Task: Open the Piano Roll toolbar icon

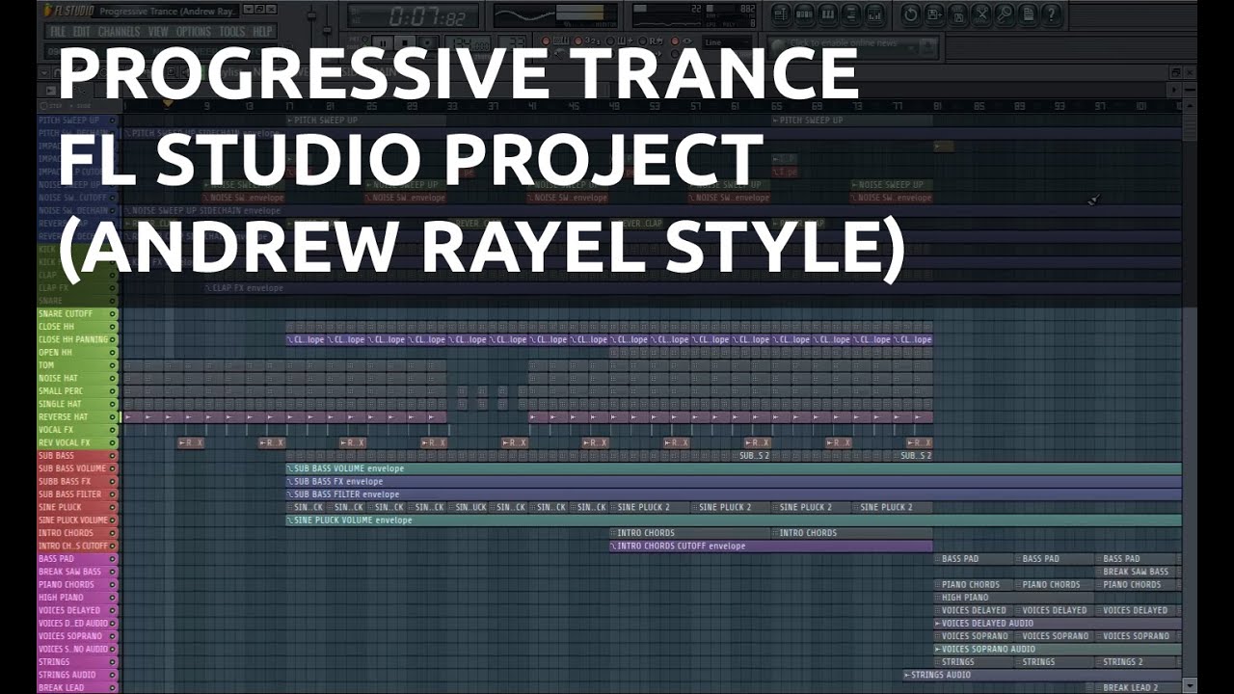Action: click(x=829, y=14)
